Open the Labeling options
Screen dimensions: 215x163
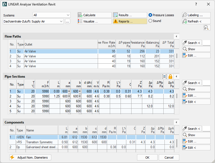point(196,15)
